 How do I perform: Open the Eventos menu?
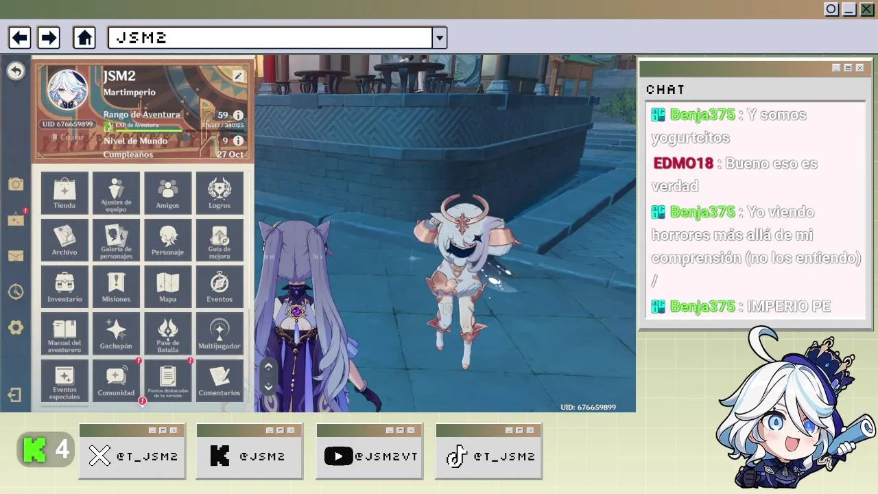(x=219, y=287)
